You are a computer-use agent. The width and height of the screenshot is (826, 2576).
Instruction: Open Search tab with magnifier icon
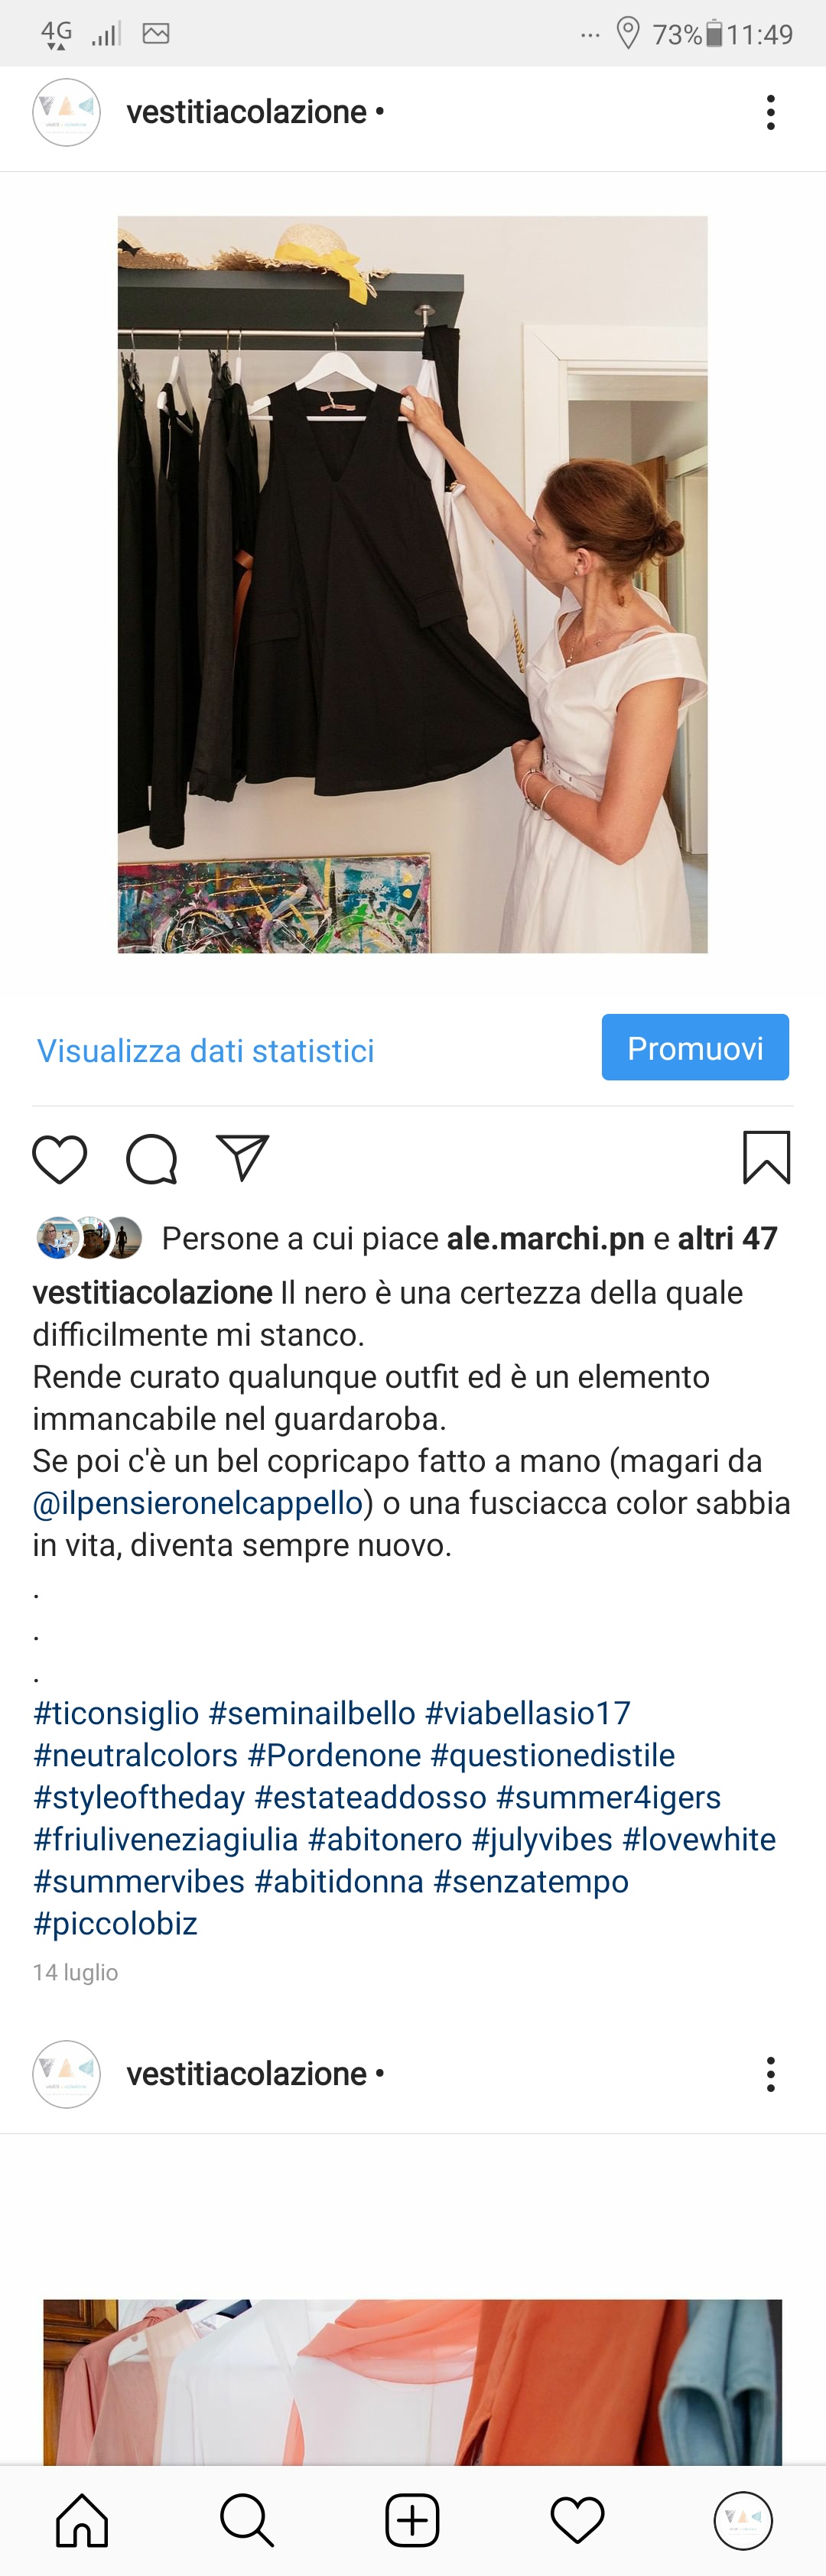click(x=247, y=2519)
